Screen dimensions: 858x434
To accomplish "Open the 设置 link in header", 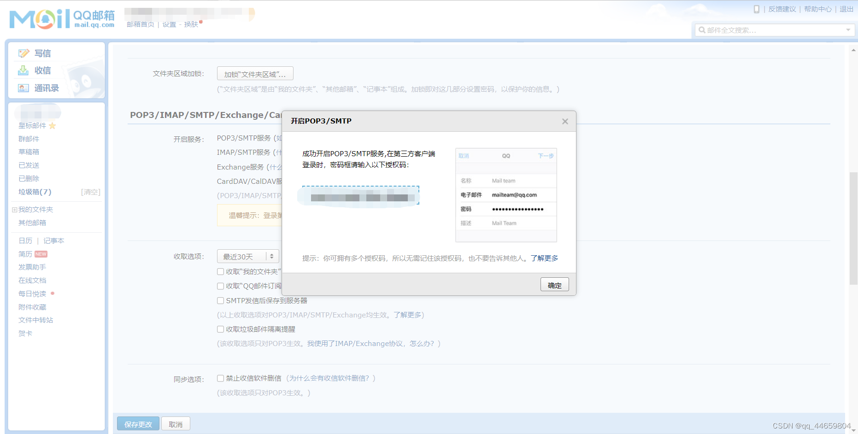I will tap(169, 24).
